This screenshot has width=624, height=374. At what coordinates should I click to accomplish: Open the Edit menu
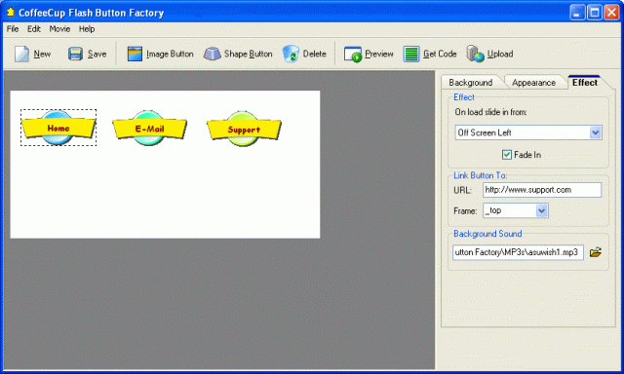tap(34, 29)
